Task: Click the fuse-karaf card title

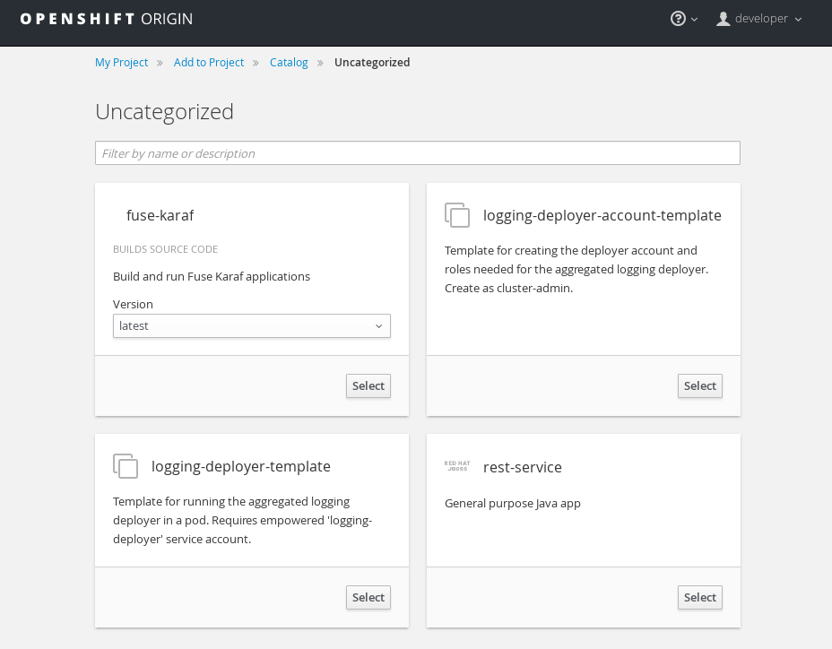Action: 160,215
